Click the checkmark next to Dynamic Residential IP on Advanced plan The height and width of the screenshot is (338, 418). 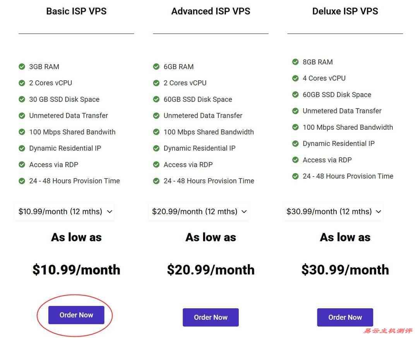click(156, 148)
